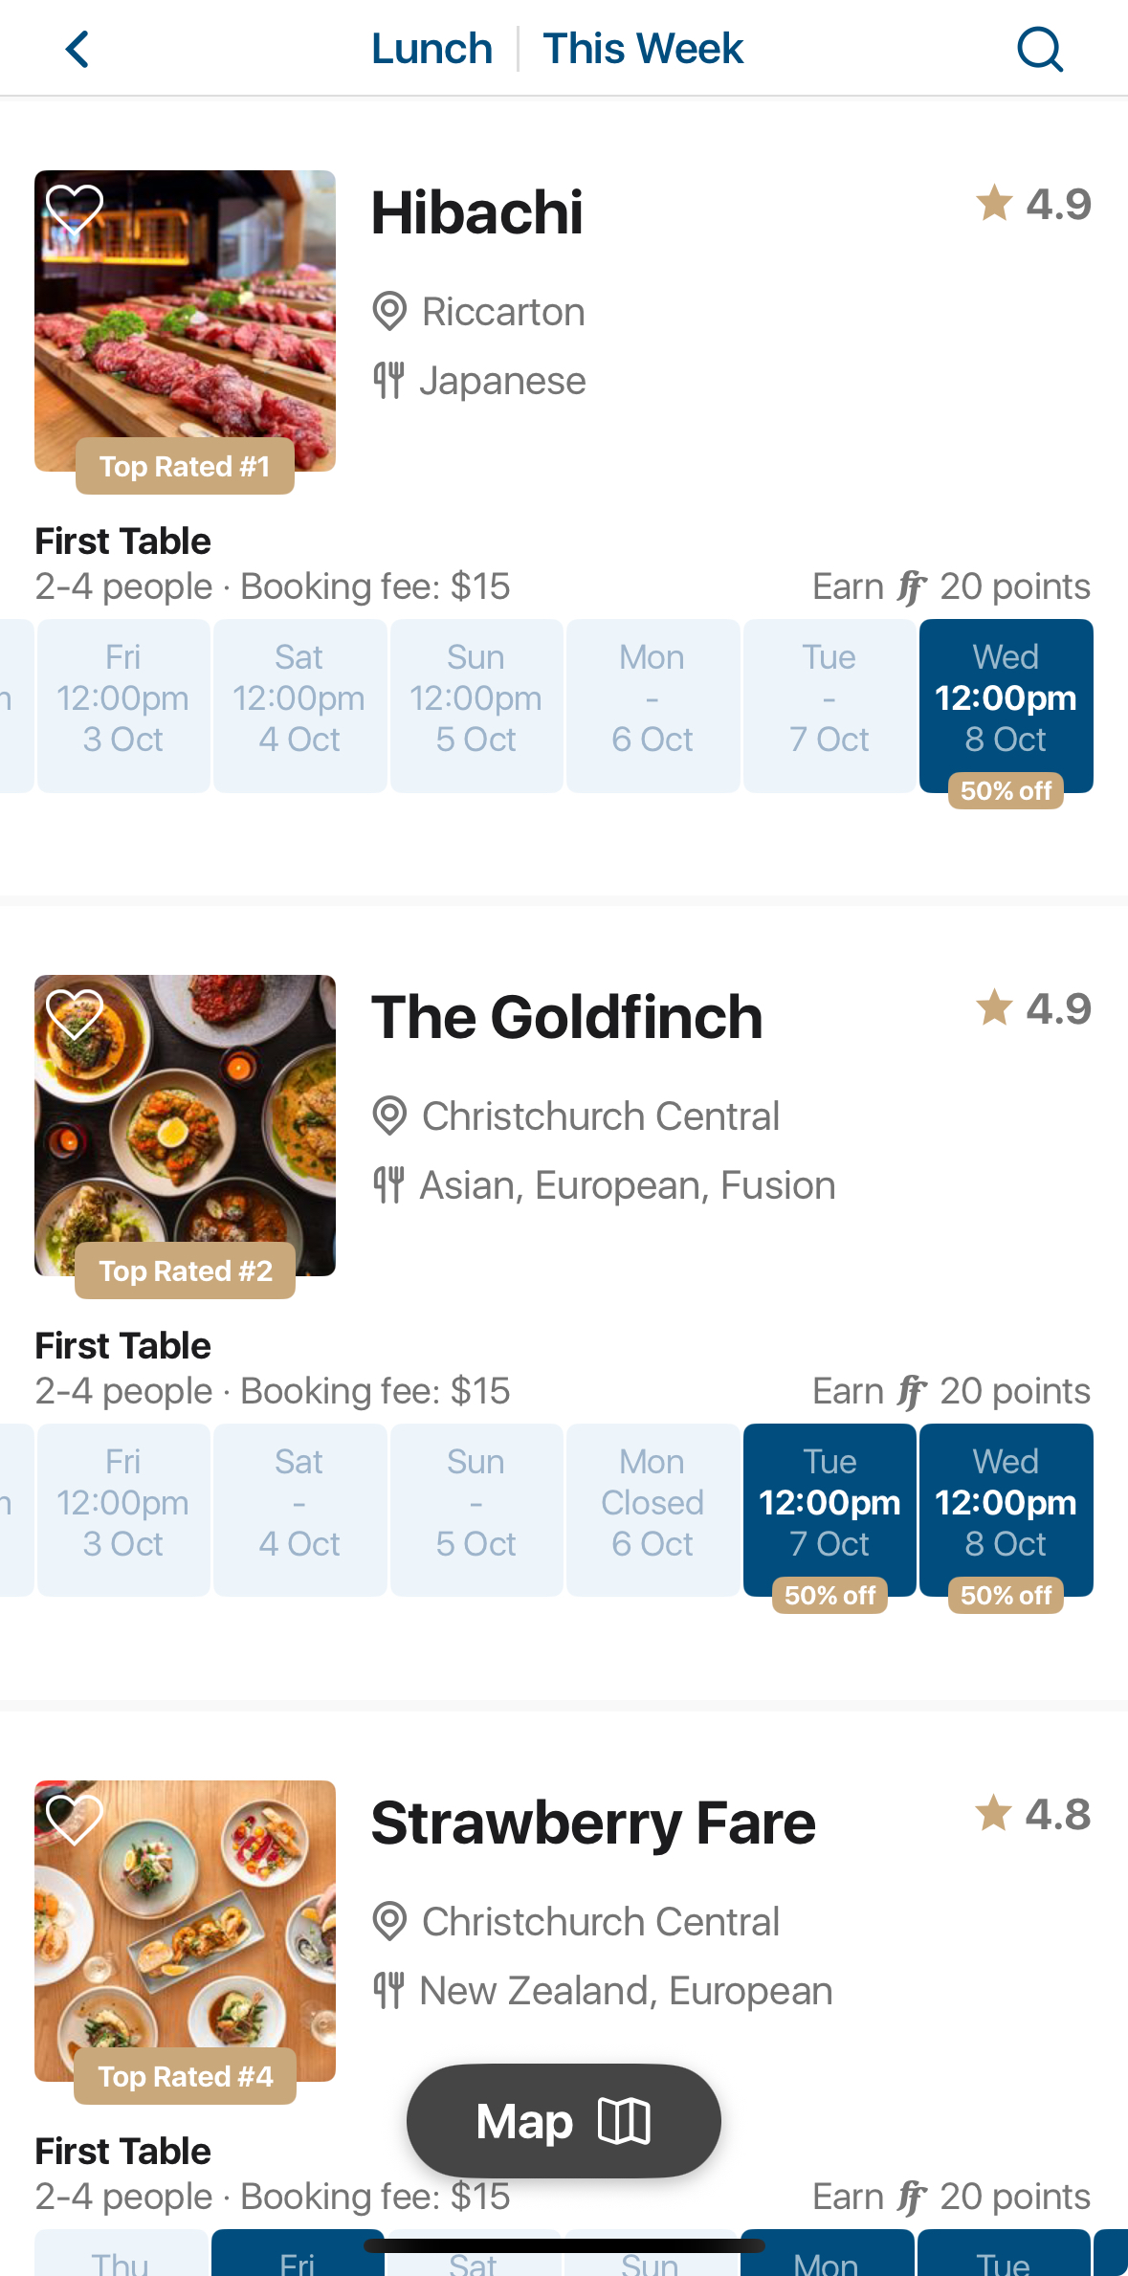The width and height of the screenshot is (1128, 2276).
Task: Click The Goldfinch location pin icon
Action: click(389, 1116)
